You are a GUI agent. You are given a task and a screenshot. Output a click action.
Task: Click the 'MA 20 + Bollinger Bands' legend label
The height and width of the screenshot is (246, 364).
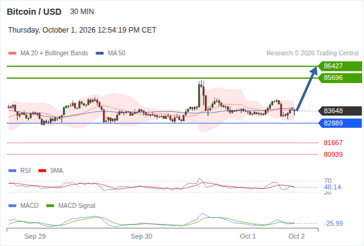(x=54, y=54)
